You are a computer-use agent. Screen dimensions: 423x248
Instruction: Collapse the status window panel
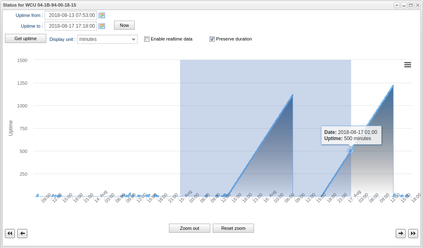click(397, 5)
